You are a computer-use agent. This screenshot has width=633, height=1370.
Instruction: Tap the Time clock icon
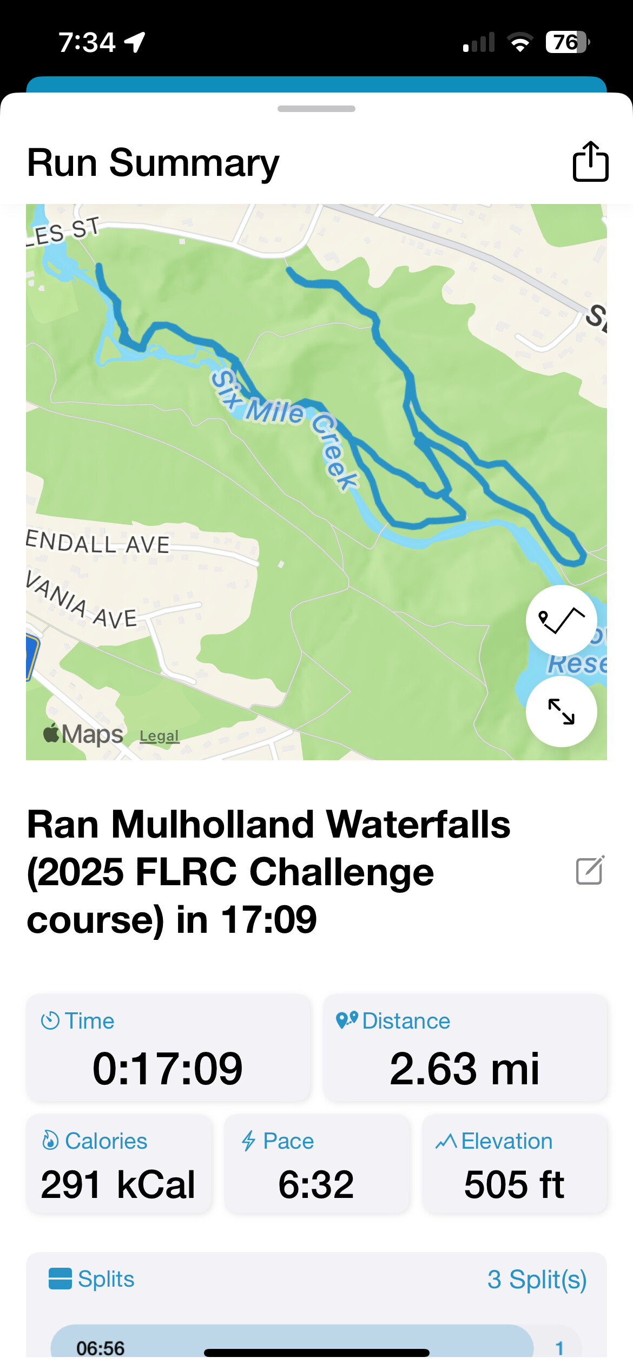pos(50,1021)
